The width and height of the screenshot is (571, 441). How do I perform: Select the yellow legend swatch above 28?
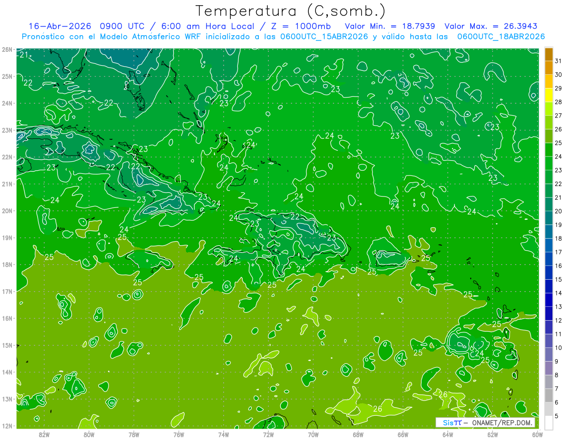tap(549, 95)
